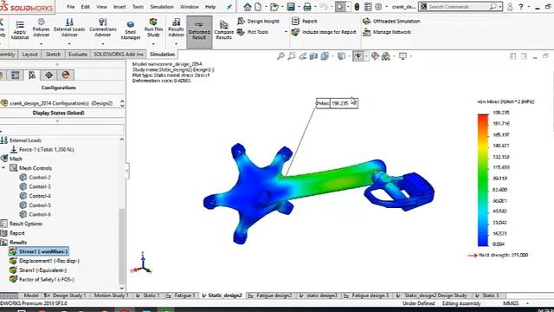Click the Edit Appearance icon
Viewport: 554px width, 312px height.
(x=375, y=55)
